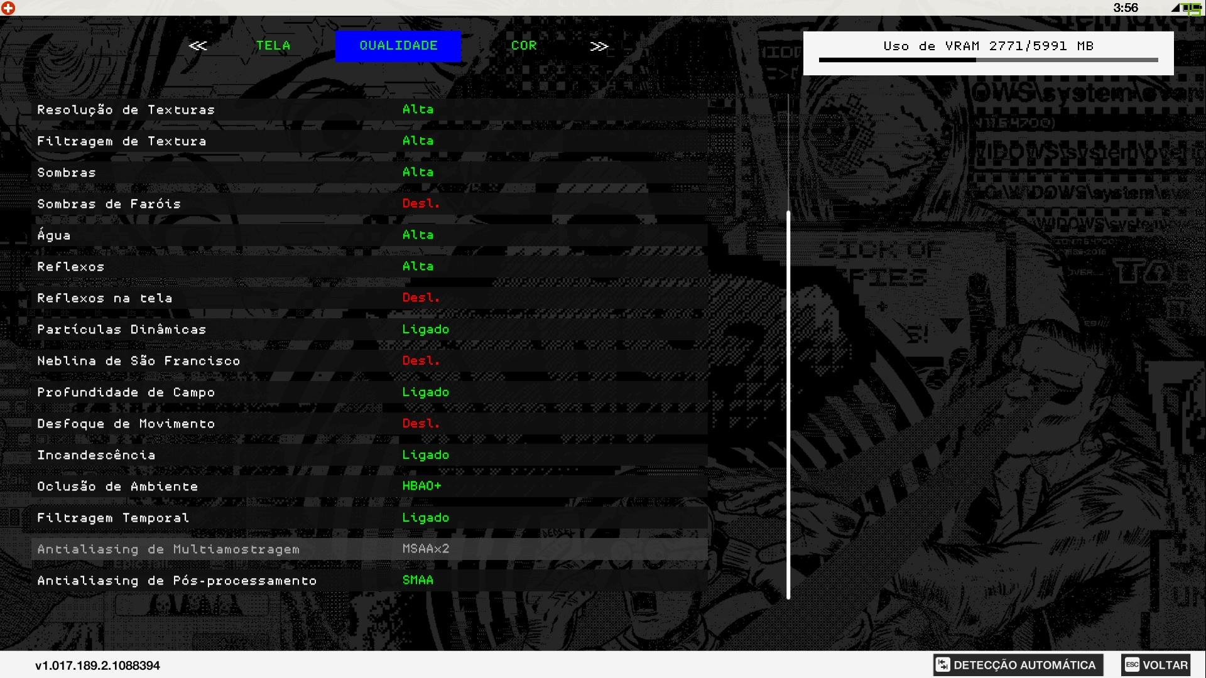
Task: Click the previous tab double-arrow icon
Action: [198, 46]
